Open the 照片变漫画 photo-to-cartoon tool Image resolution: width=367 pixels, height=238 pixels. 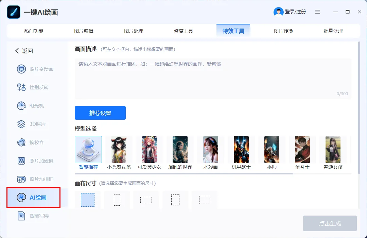tap(35, 69)
